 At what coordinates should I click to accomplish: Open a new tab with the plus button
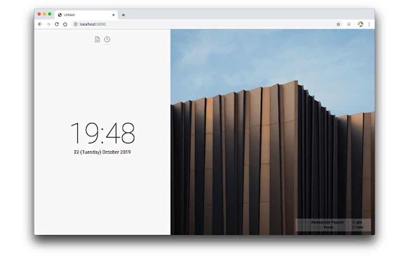click(124, 14)
